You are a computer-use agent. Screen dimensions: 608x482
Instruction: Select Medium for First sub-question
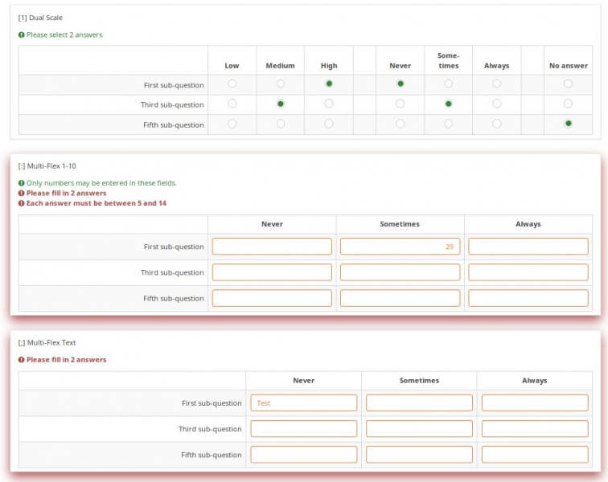coord(281,84)
